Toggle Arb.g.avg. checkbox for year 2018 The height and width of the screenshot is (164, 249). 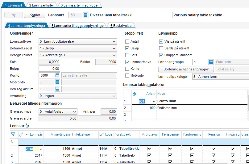(x=149, y=149)
